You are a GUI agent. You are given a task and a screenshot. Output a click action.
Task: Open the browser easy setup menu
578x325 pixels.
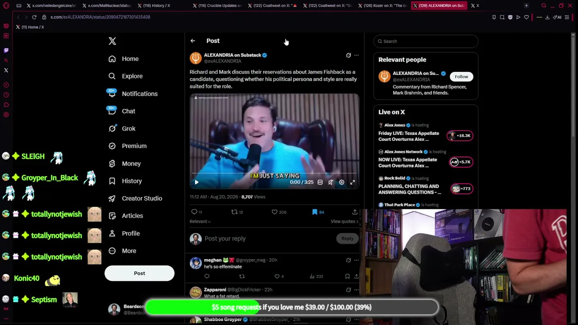click(567, 17)
